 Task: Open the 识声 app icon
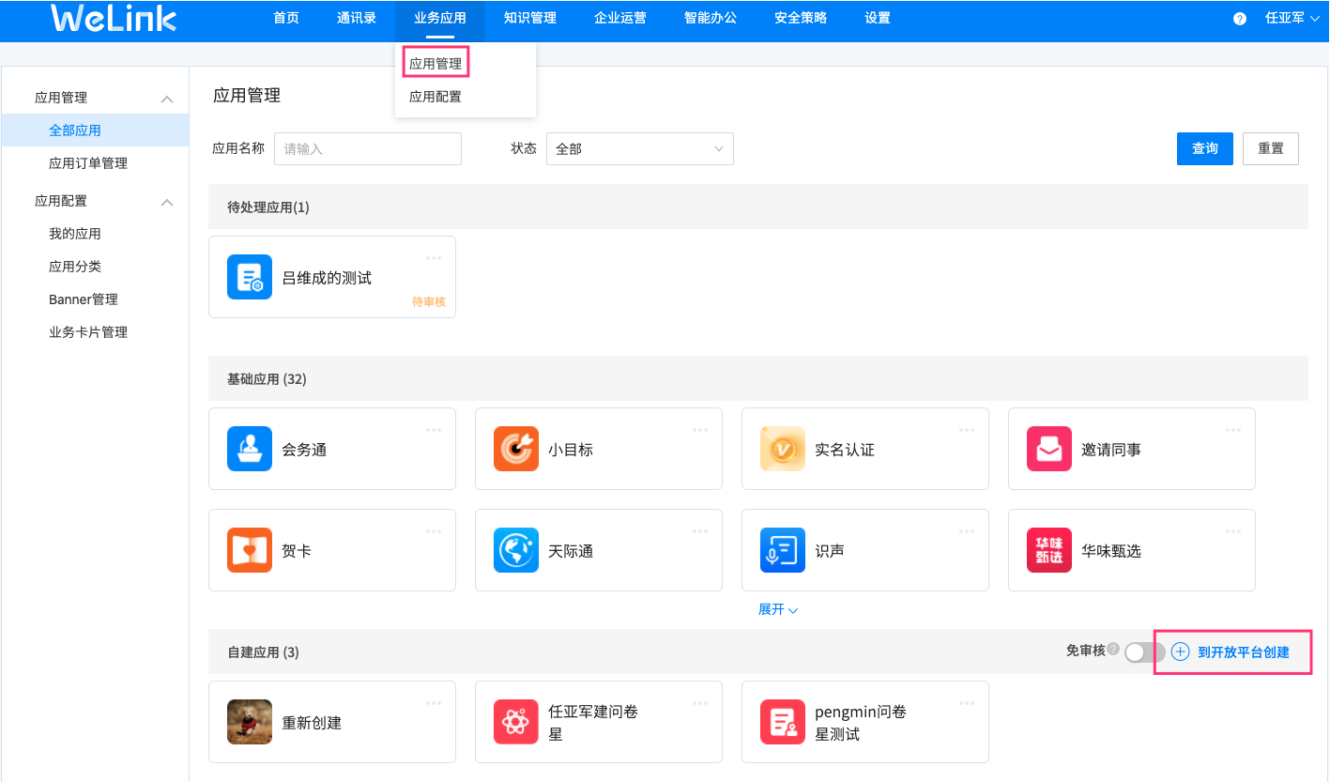[x=783, y=550]
